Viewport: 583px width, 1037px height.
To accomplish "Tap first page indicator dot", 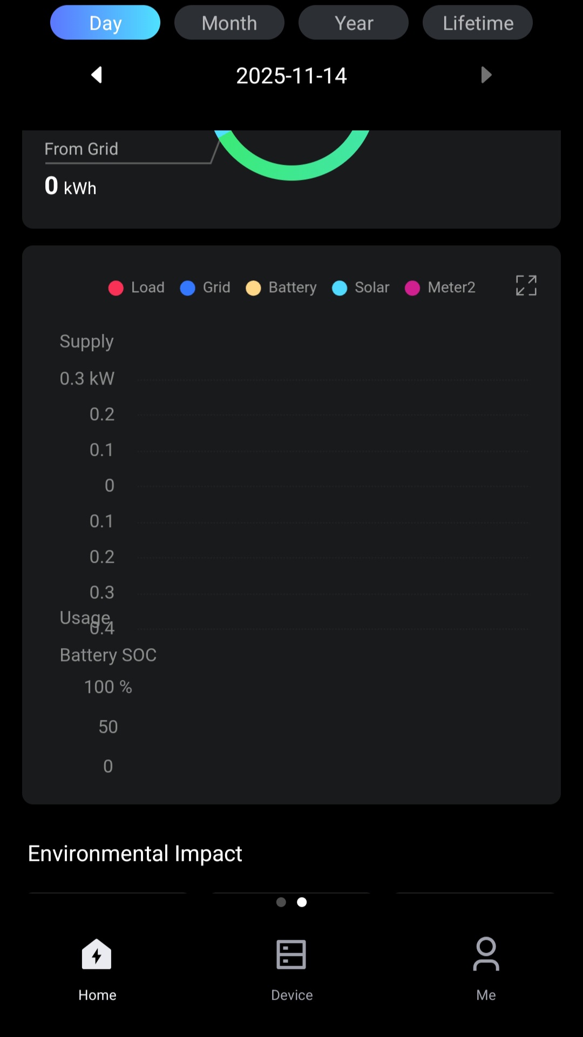I will tap(281, 902).
